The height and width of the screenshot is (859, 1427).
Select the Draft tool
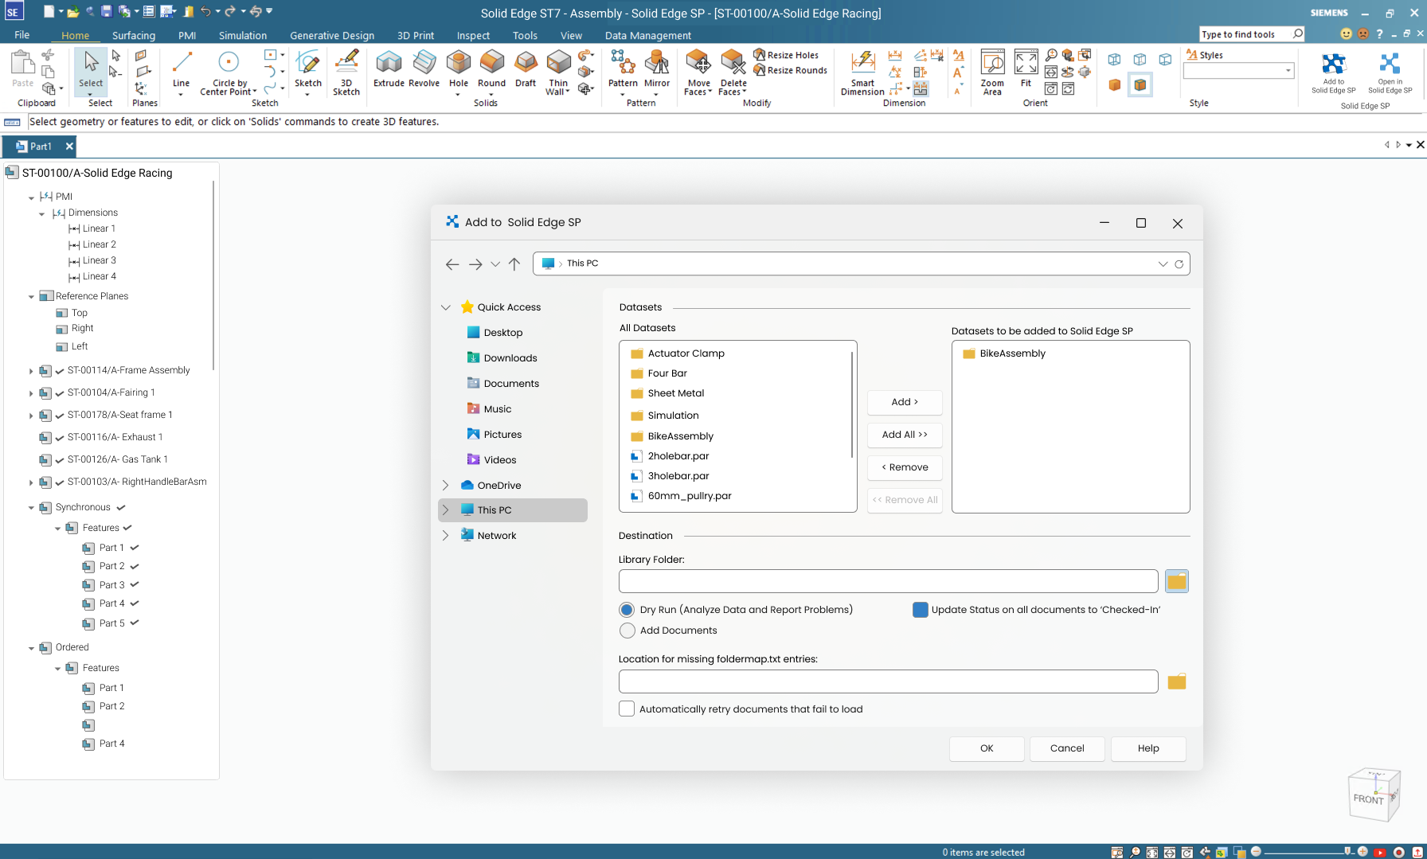526,69
